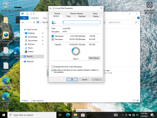Click the drive label text field
The height and width of the screenshot is (118, 157).
81,22
